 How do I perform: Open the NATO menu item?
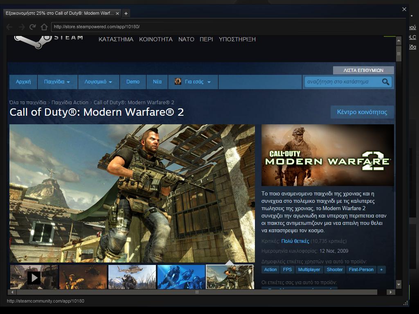[186, 39]
